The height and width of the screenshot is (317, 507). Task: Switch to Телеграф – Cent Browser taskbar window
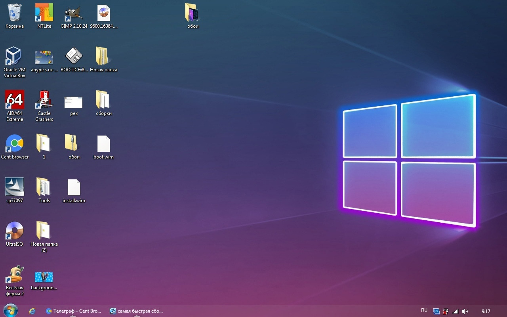(74, 311)
